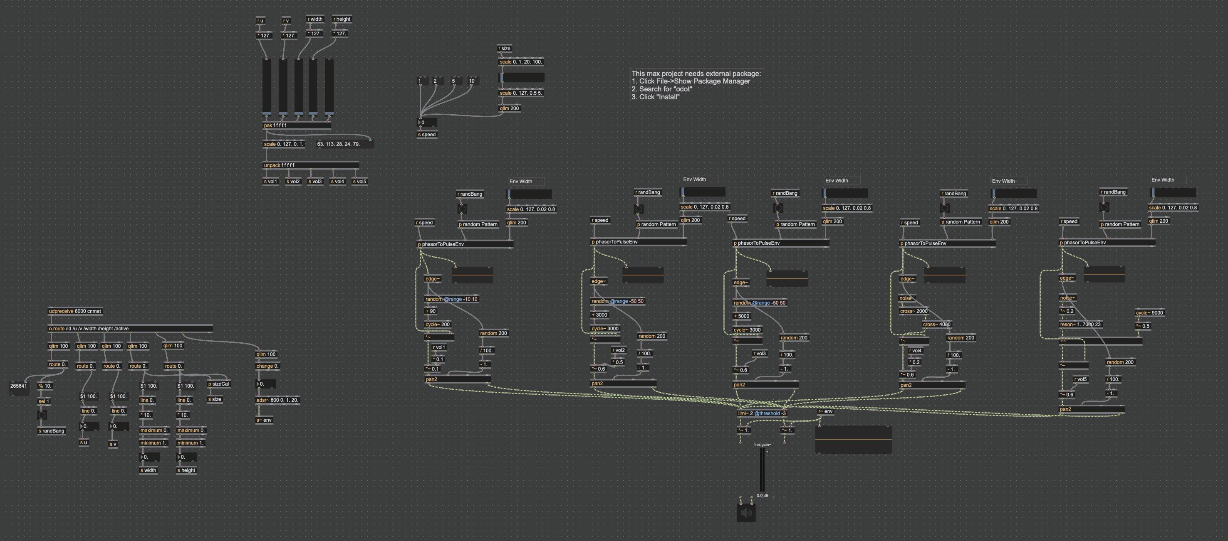1228x541 pixels.
Task: Click the message box labeled 5
Action: point(456,81)
